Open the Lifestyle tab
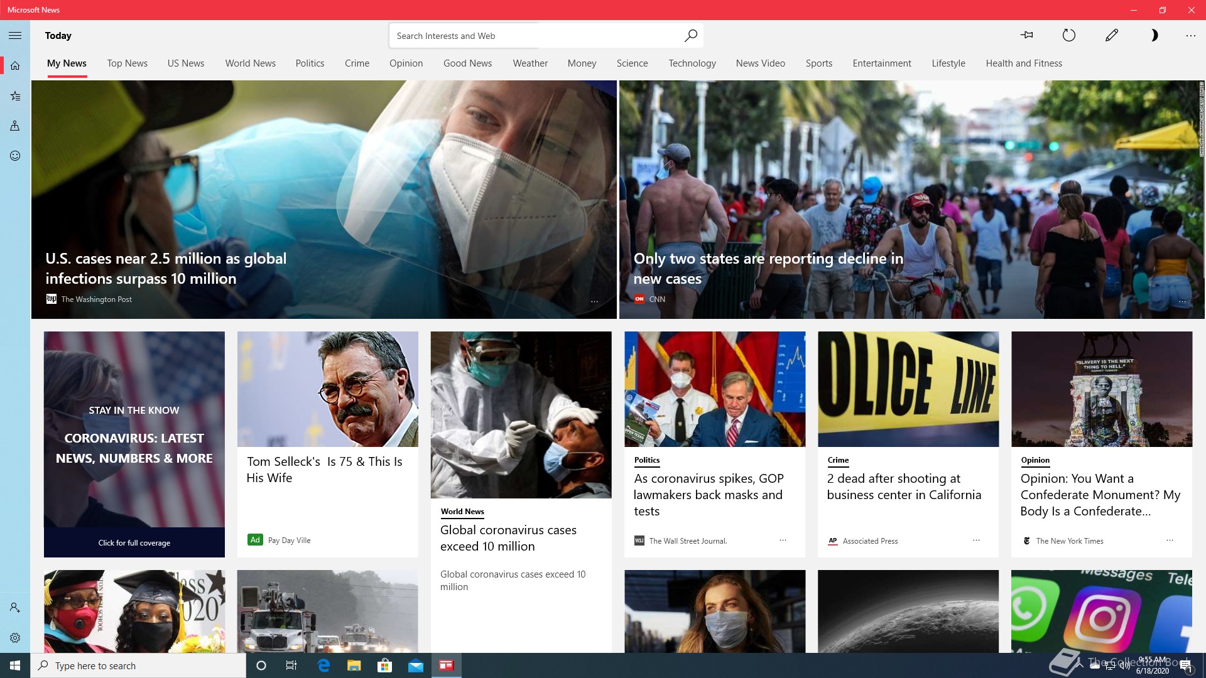The width and height of the screenshot is (1206, 678). [948, 63]
